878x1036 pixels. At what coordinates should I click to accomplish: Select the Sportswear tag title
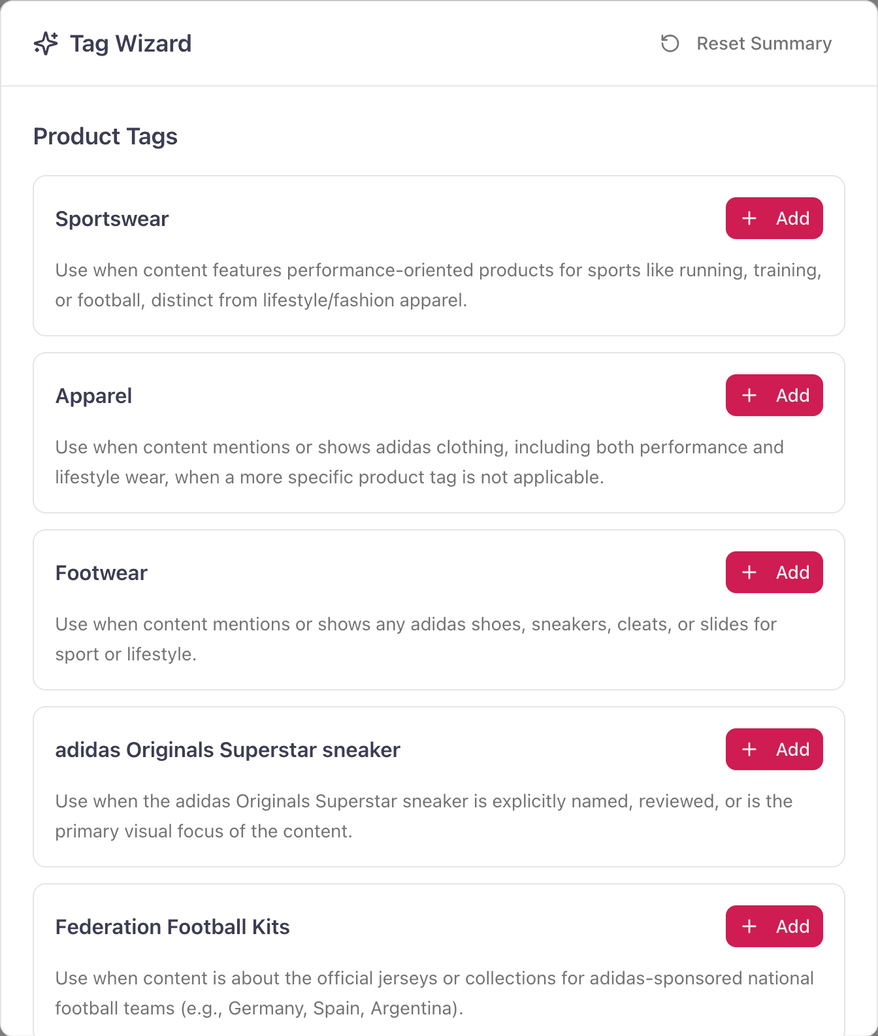(x=112, y=219)
